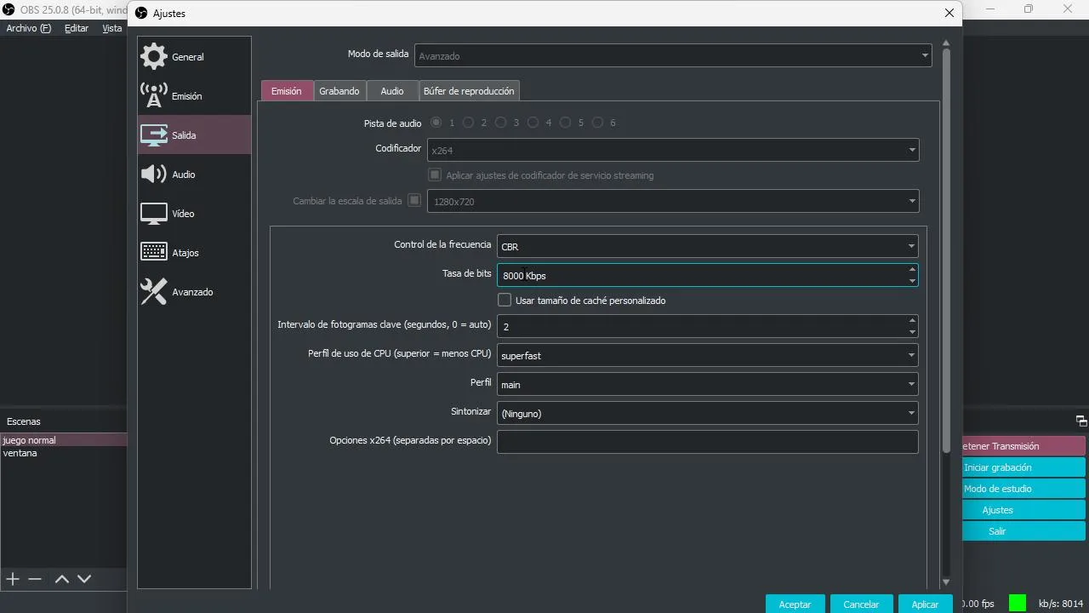
Task: Click Modo de estudio button
Action: point(1023,489)
